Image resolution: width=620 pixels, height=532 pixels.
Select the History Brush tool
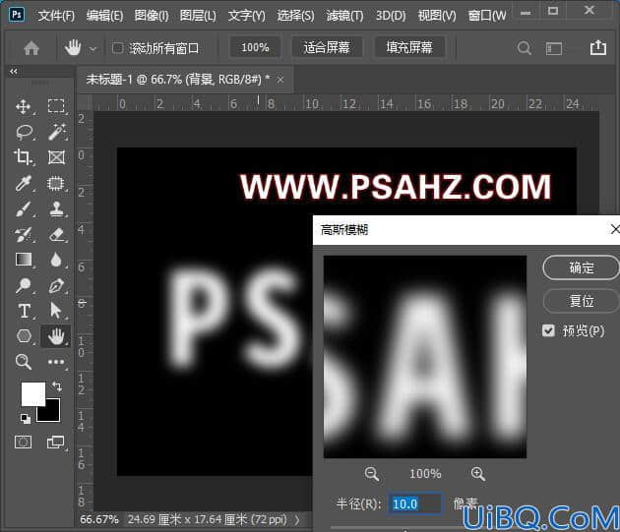click(23, 234)
